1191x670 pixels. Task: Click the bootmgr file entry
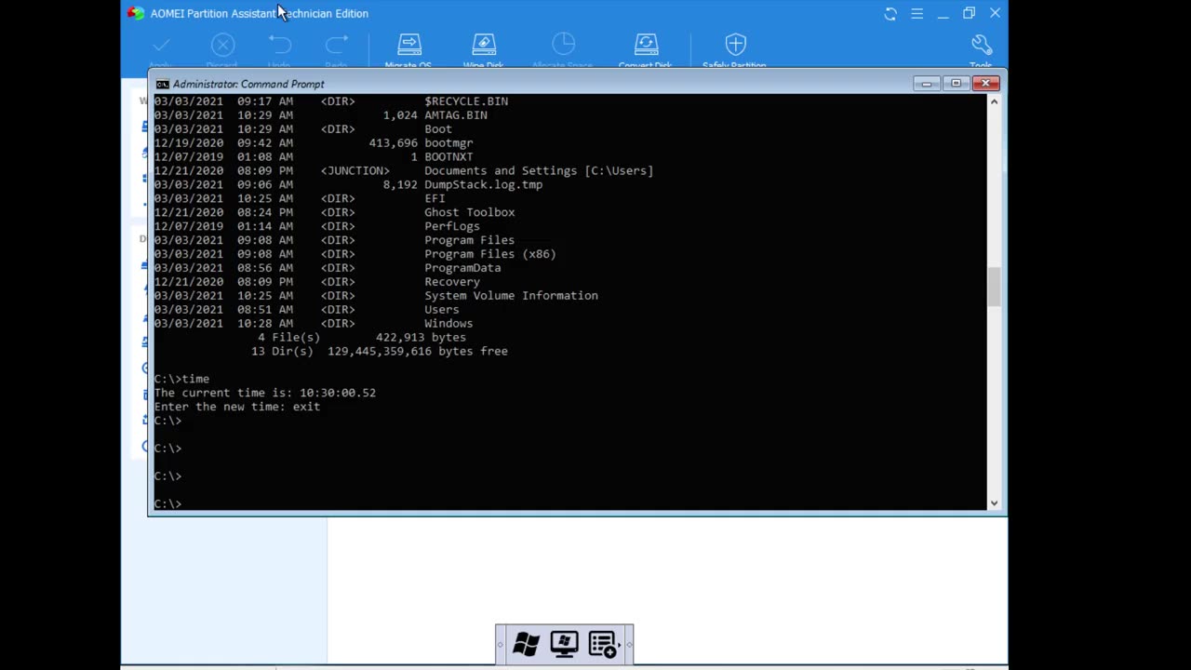pyautogui.click(x=448, y=143)
